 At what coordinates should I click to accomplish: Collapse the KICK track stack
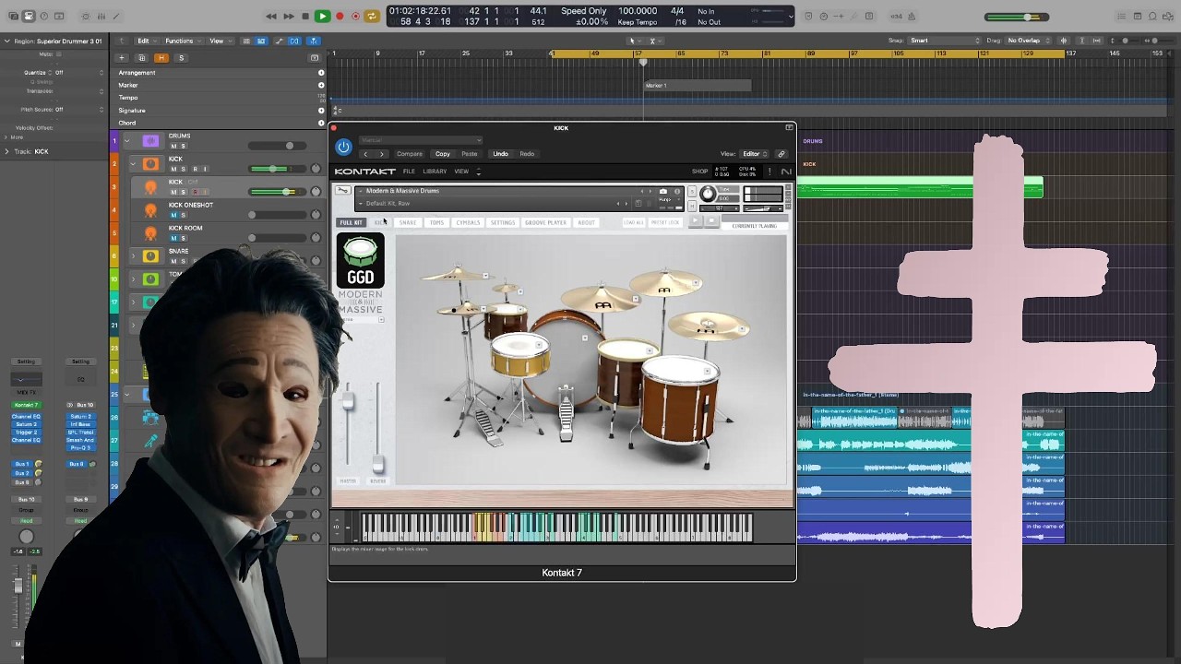pyautogui.click(x=133, y=164)
